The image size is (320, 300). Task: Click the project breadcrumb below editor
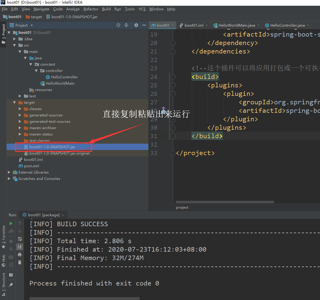click(182, 207)
